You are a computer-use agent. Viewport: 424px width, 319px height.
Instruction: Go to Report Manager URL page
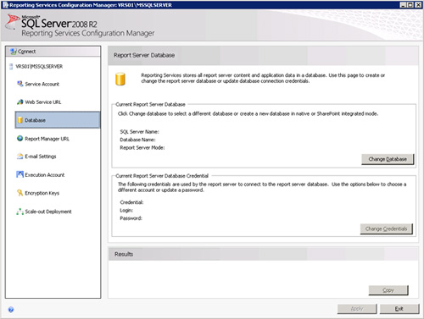(x=47, y=139)
